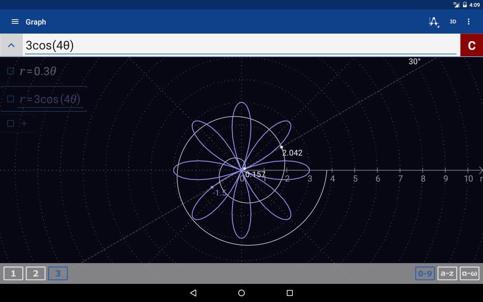Open the Android recent apps view
The width and height of the screenshot is (483, 302).
coord(289,293)
